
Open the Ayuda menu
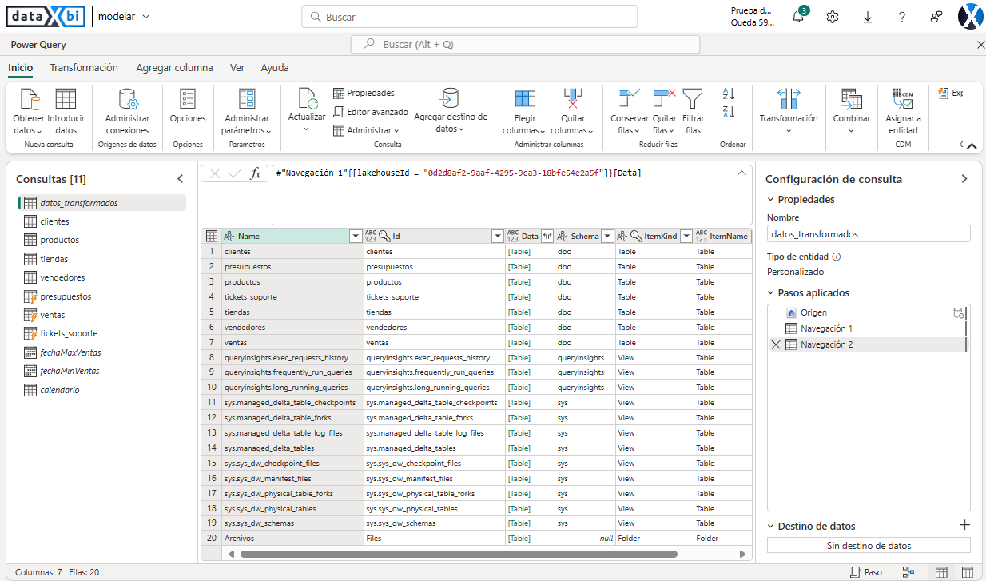(275, 67)
